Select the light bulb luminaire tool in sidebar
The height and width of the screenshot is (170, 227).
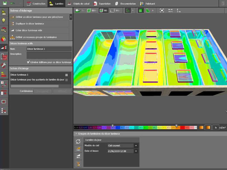click(4, 21)
